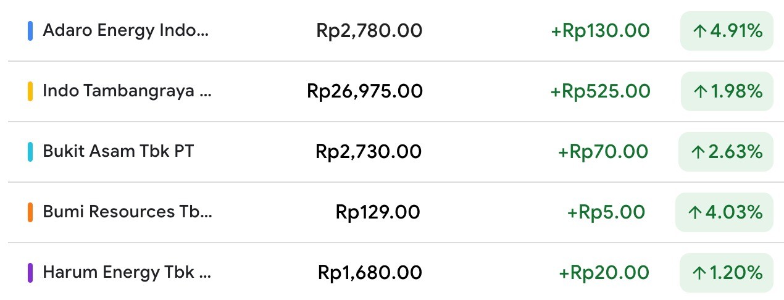Click the purple marker beside Harum Energy
784x300 pixels.
click(x=30, y=273)
